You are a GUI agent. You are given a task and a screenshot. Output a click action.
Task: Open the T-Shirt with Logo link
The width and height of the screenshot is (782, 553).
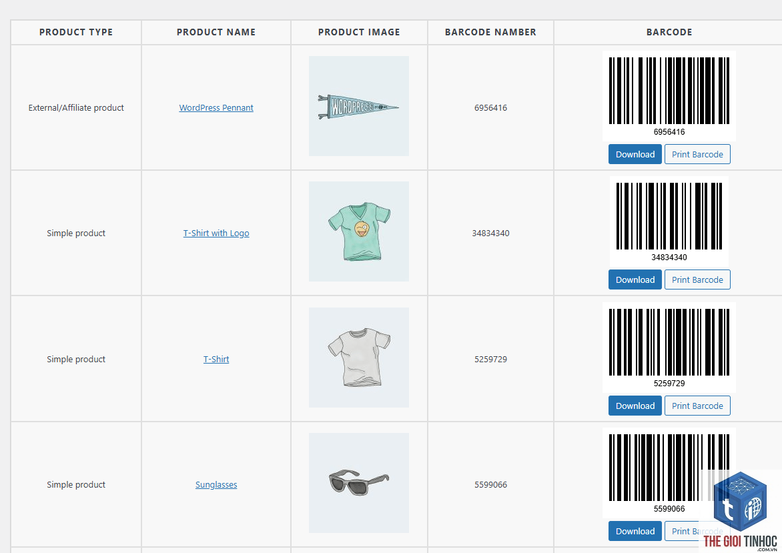pos(216,233)
